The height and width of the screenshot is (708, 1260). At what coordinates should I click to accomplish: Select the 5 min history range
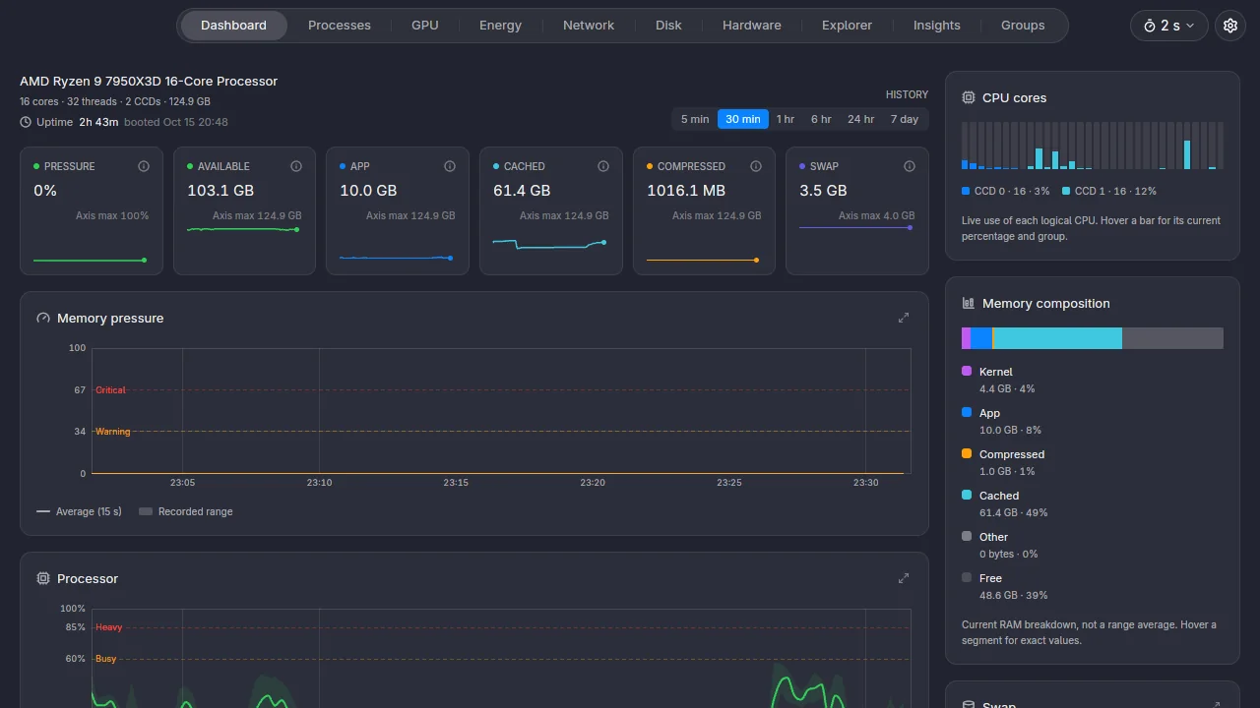695,119
